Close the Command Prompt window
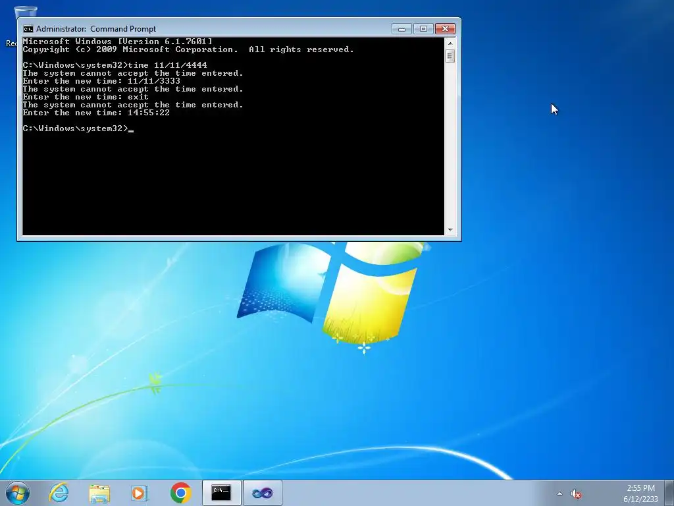Screen dimensions: 674x506 [446, 29]
